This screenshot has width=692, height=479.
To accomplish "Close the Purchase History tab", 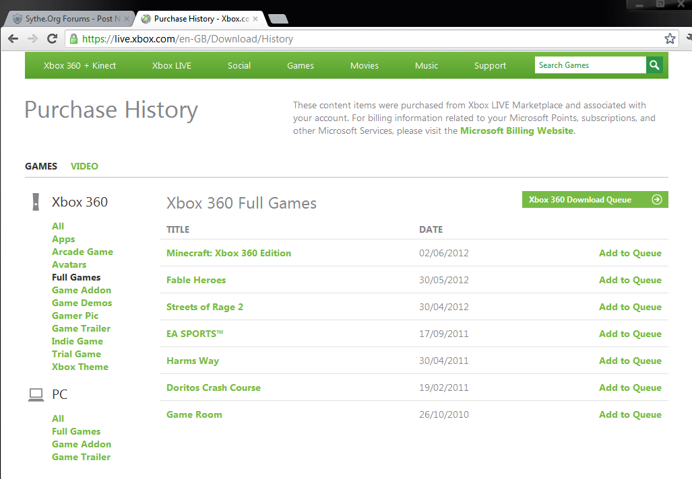I will tap(255, 19).
